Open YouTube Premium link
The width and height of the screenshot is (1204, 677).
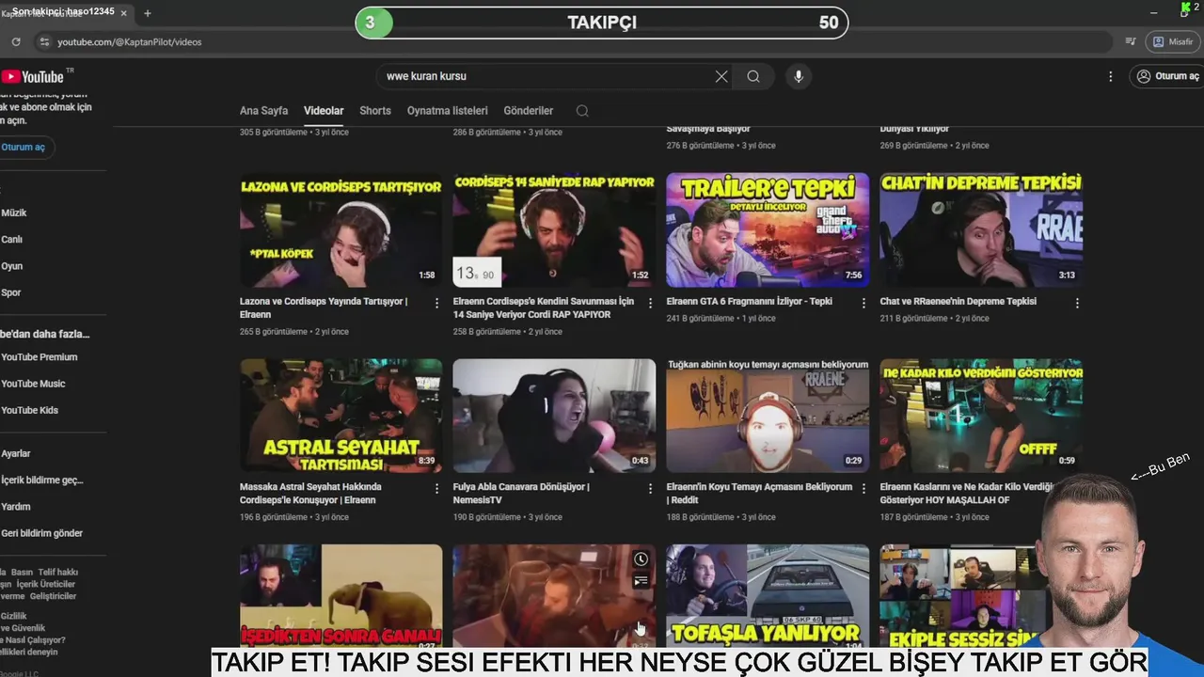[x=40, y=357]
